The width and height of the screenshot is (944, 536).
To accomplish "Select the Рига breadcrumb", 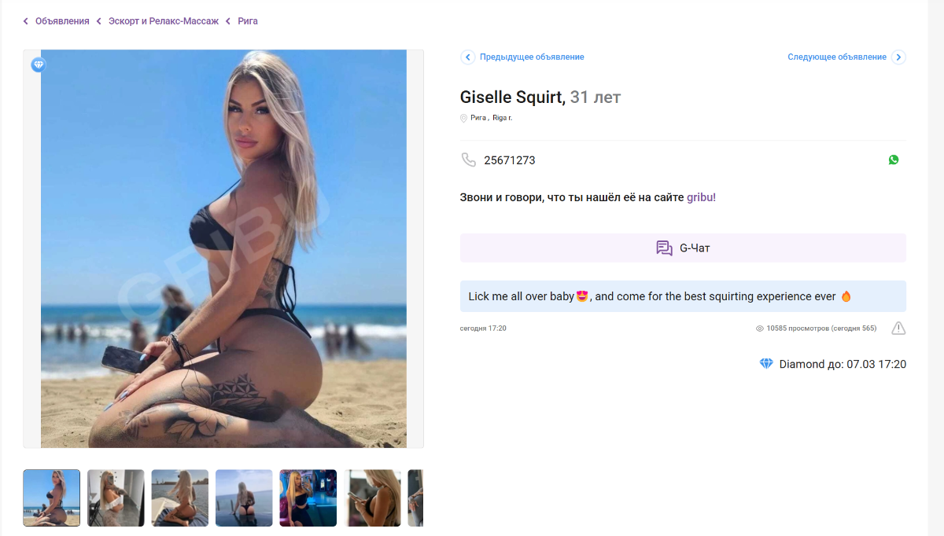I will coord(248,21).
